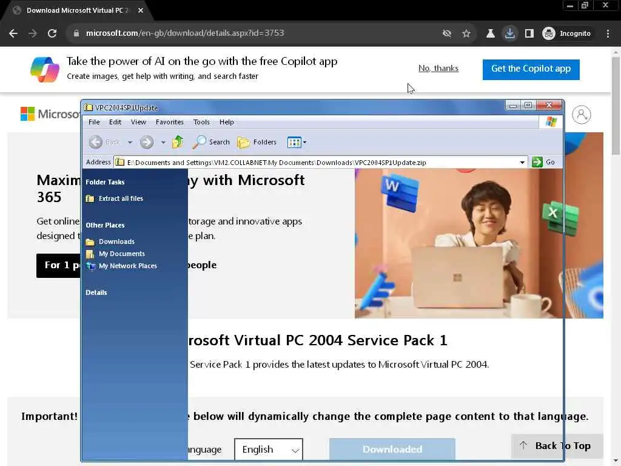Expand the Explorer address dropdown arrow
The image size is (621, 466).
[x=522, y=162]
